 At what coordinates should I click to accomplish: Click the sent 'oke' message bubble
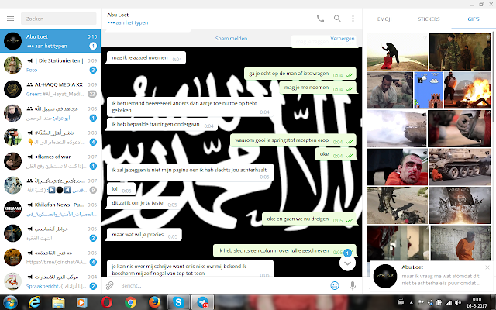tap(336, 154)
